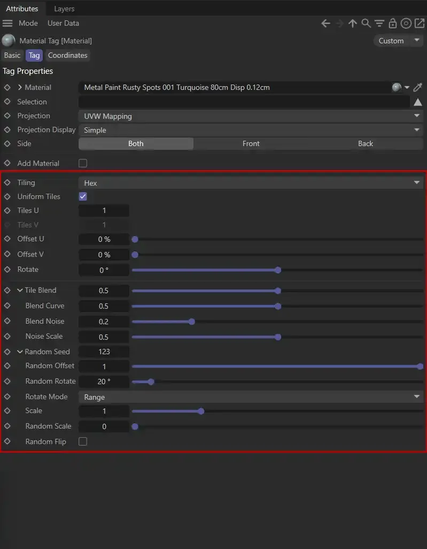Click keyframe diamond next to Tiling
Image resolution: width=427 pixels, height=549 pixels.
click(7, 183)
